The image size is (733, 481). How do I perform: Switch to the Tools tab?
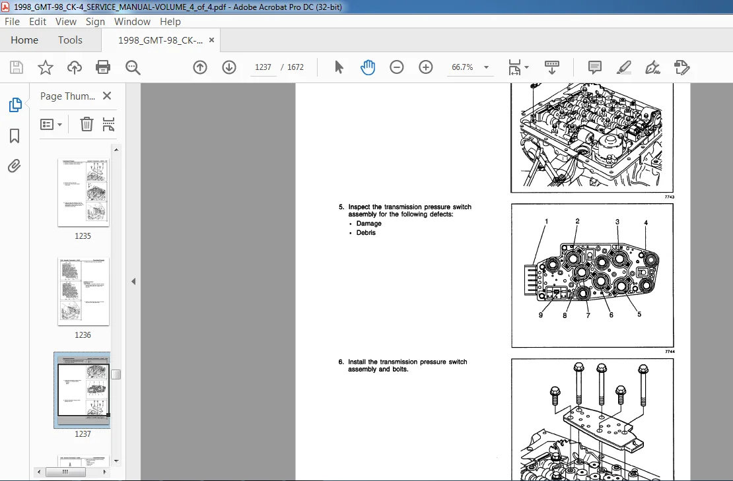[70, 40]
